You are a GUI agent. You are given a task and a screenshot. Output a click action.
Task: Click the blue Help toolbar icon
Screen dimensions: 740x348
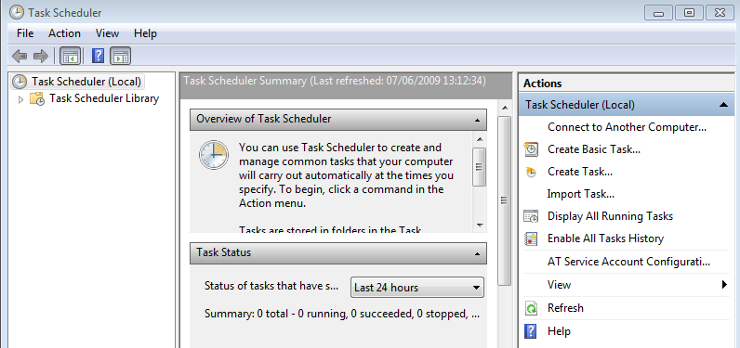click(98, 57)
